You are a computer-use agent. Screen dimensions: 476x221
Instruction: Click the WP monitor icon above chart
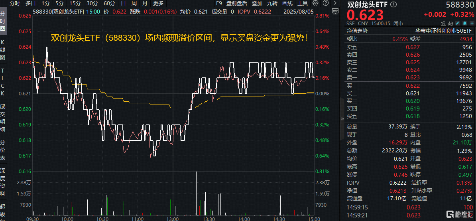point(335,11)
